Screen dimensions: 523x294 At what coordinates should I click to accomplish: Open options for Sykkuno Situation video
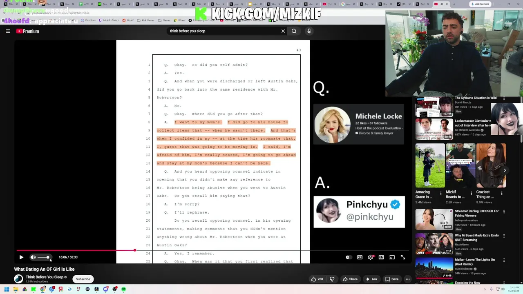click(x=504, y=98)
